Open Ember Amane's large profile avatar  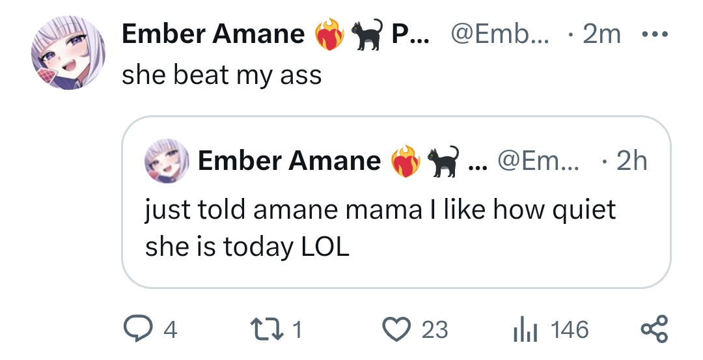(68, 53)
